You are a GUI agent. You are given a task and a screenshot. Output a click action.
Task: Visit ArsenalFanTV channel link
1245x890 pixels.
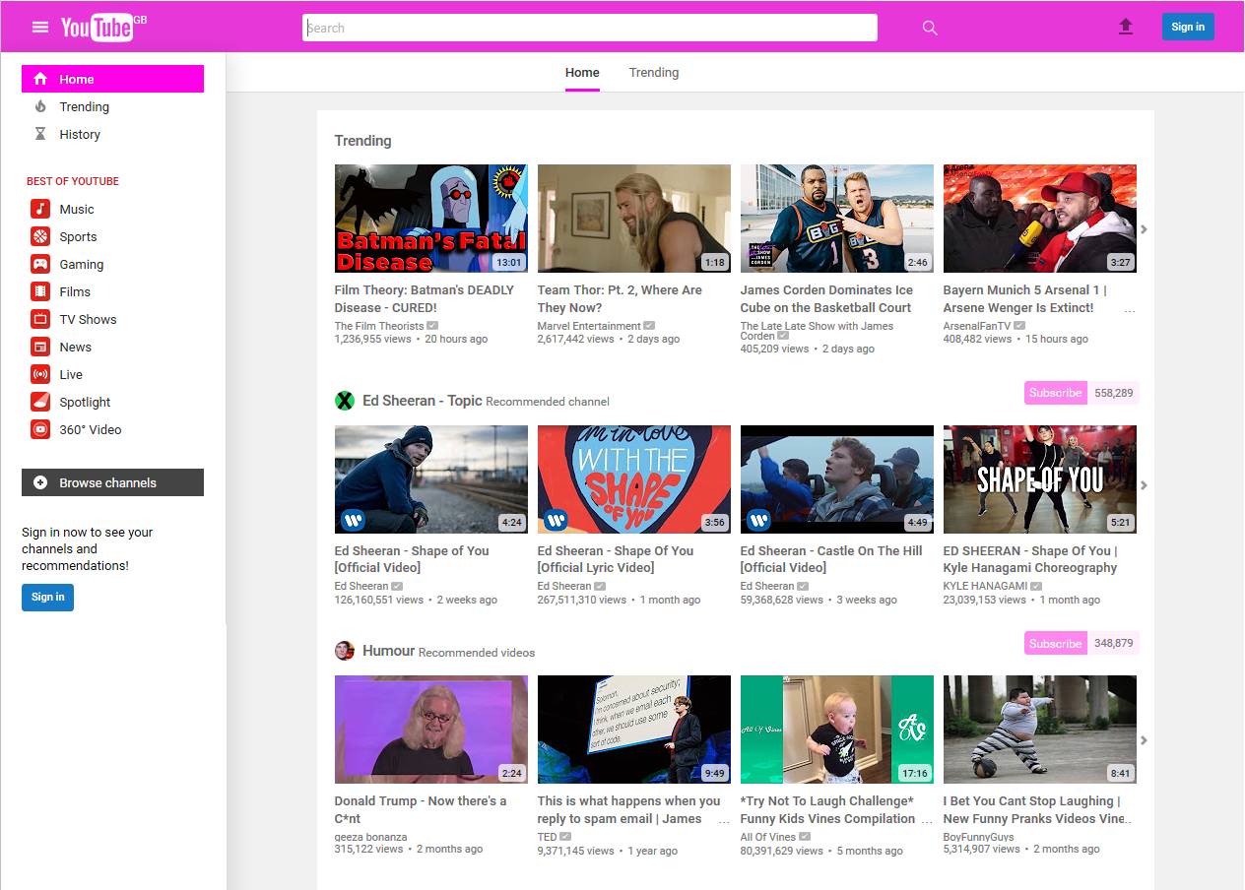click(x=977, y=326)
